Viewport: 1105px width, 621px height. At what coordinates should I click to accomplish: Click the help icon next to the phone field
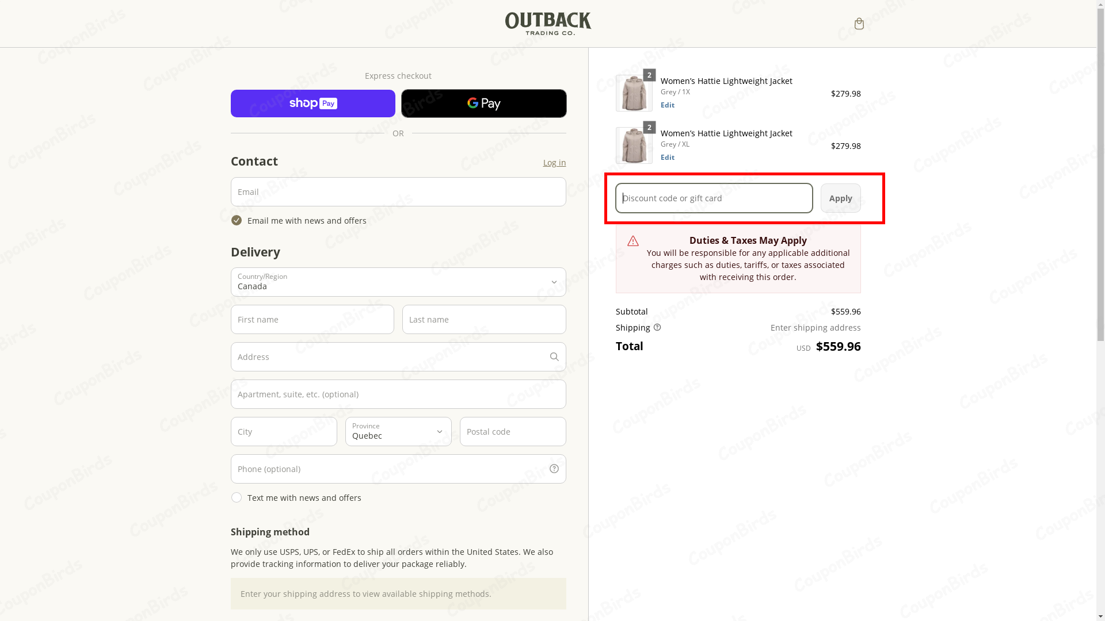pyautogui.click(x=554, y=469)
